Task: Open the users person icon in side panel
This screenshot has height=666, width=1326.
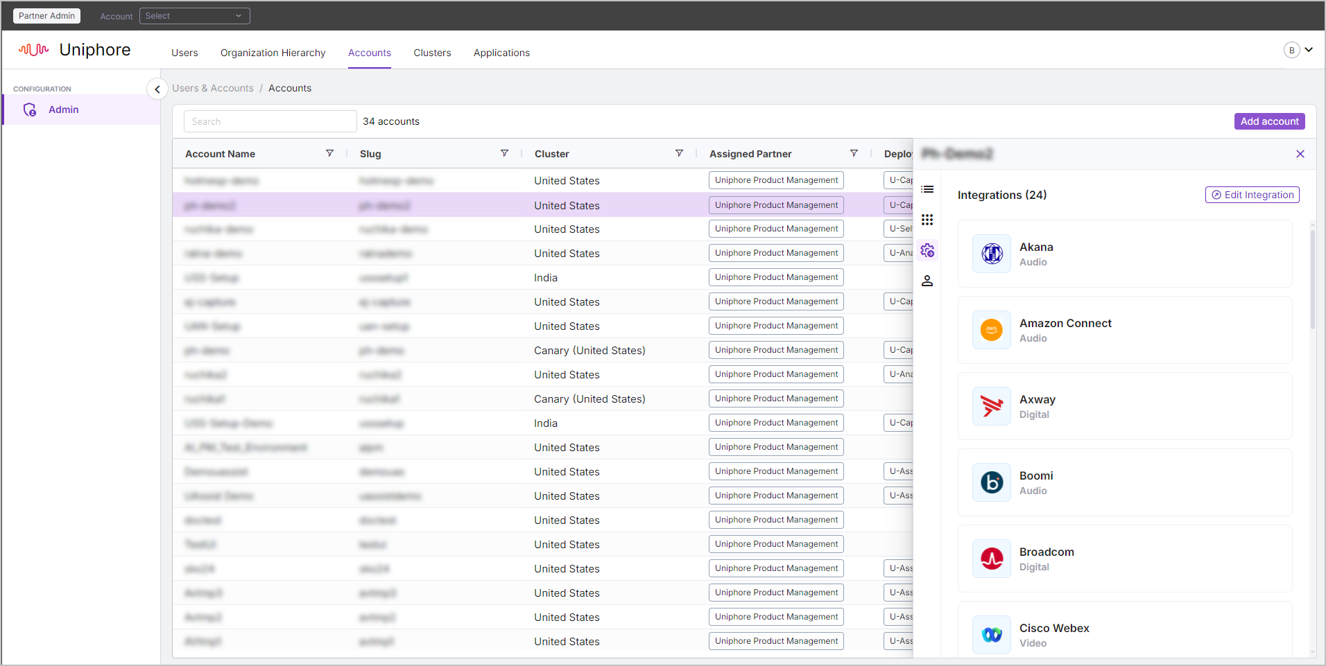Action: 927,281
